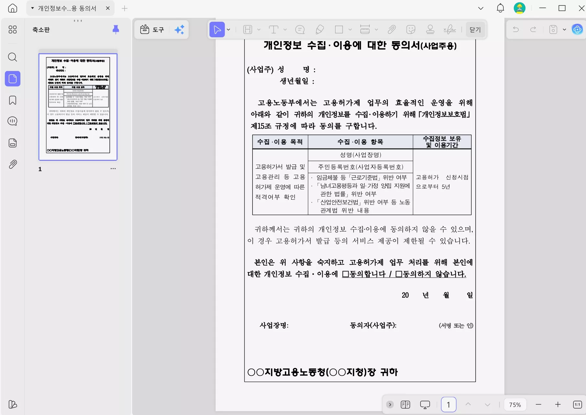Select the comment note tool
586x415 pixels.
[x=300, y=30]
